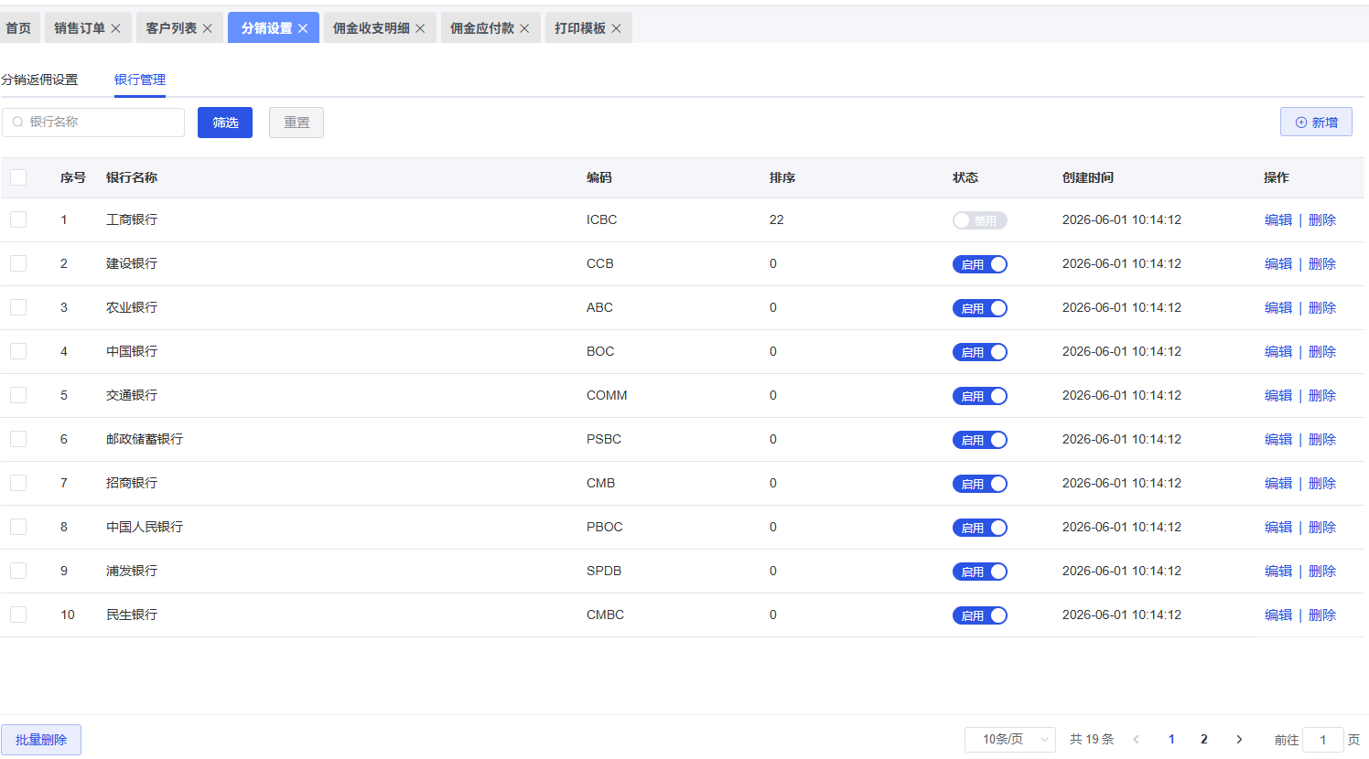Viewport: 1369px width, 759px height.
Task: Close the 客户列表 tab
Action: (208, 28)
